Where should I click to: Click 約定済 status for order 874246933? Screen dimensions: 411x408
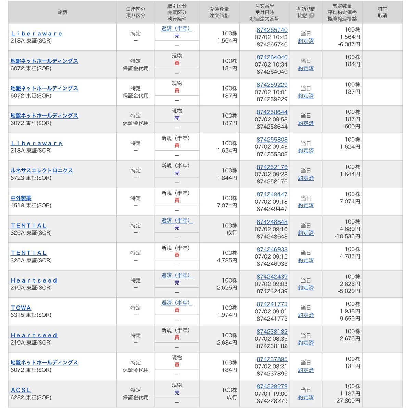306,260
